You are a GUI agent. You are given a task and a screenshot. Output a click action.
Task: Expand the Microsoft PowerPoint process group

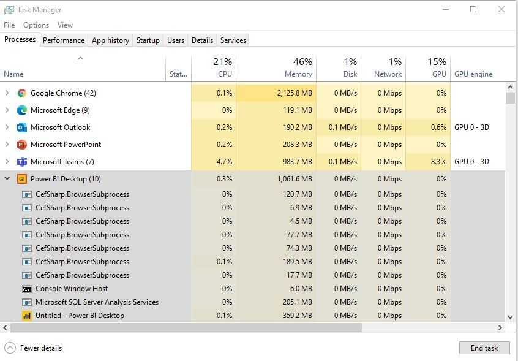[7, 145]
